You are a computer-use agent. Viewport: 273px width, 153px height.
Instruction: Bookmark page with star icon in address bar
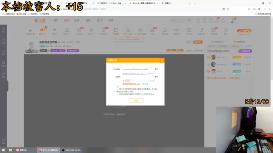tap(228, 9)
